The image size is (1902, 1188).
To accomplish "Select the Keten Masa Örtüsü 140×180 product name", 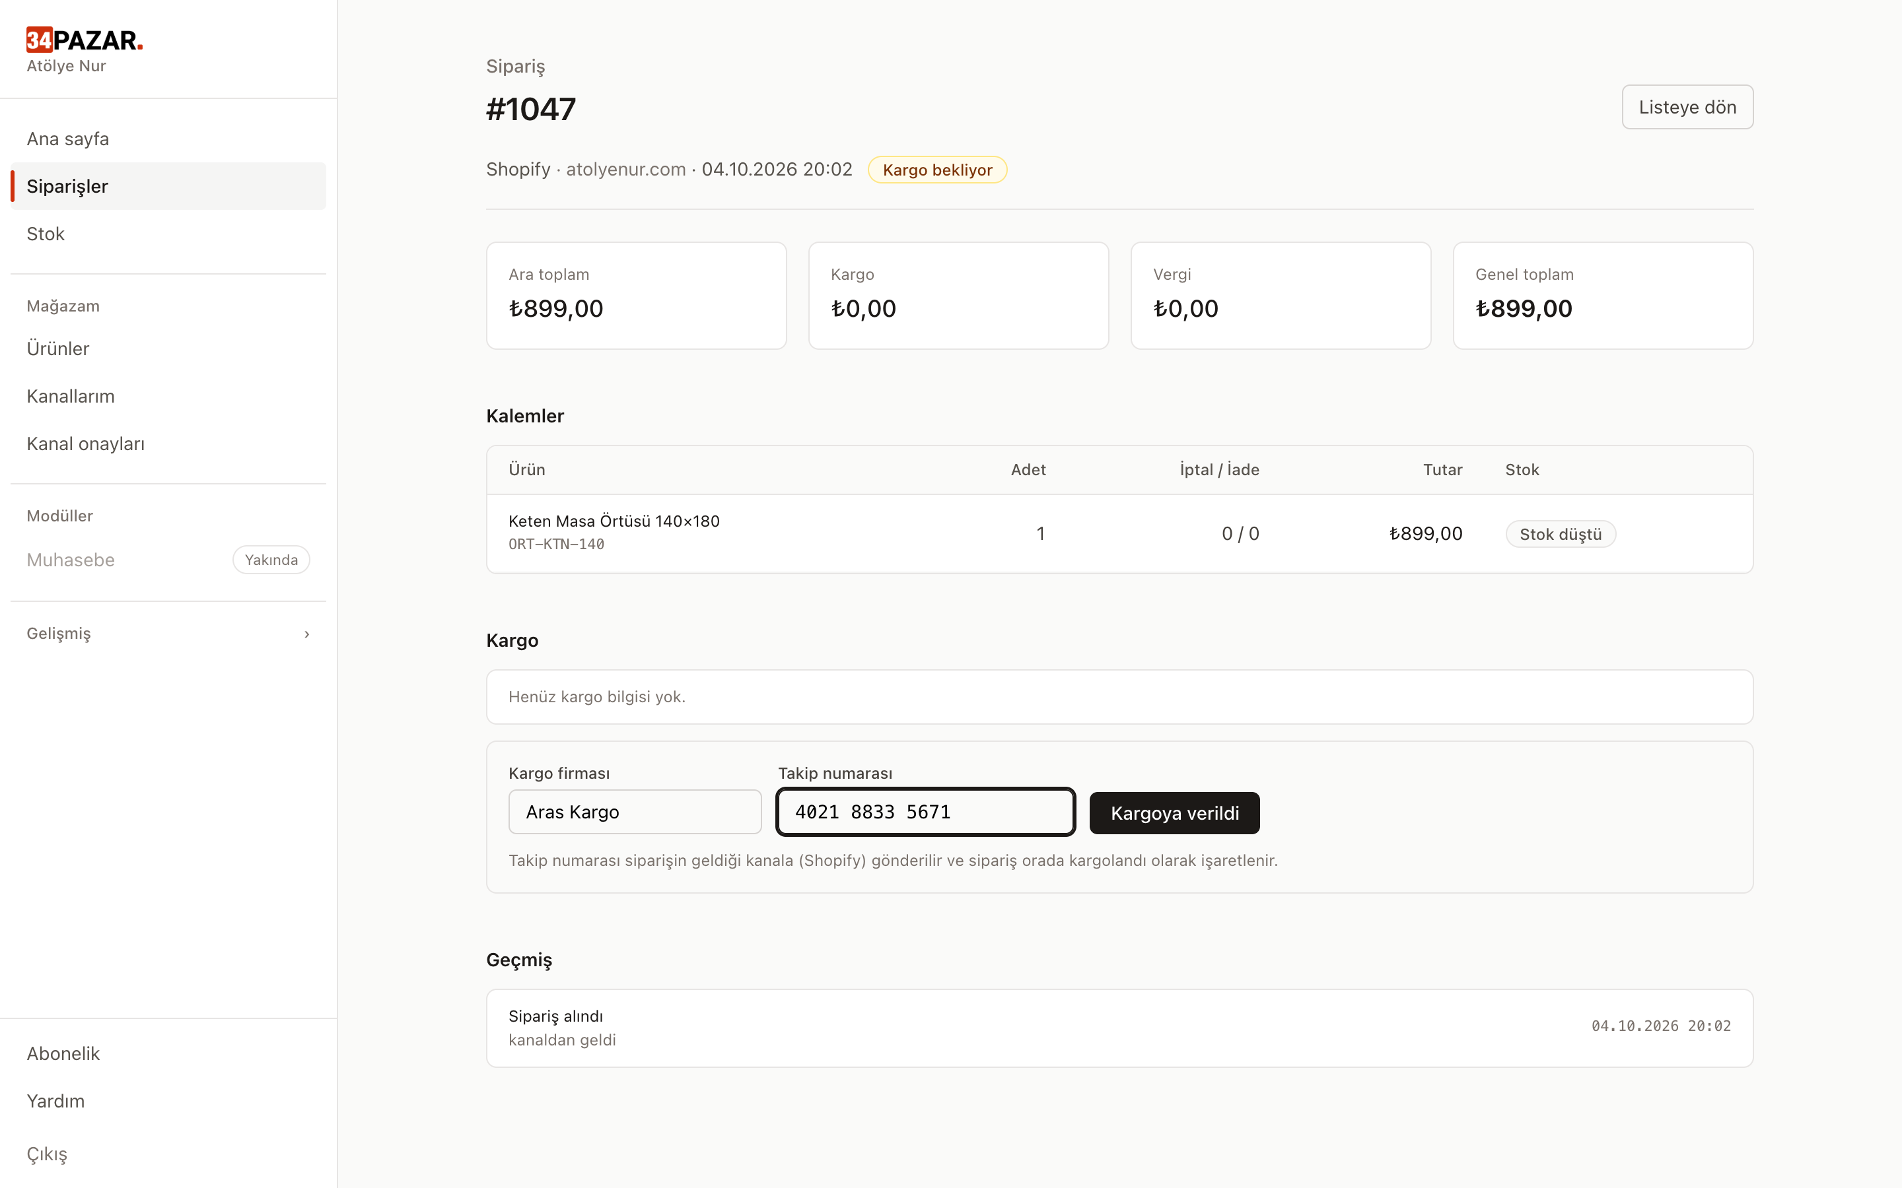I will point(614,521).
